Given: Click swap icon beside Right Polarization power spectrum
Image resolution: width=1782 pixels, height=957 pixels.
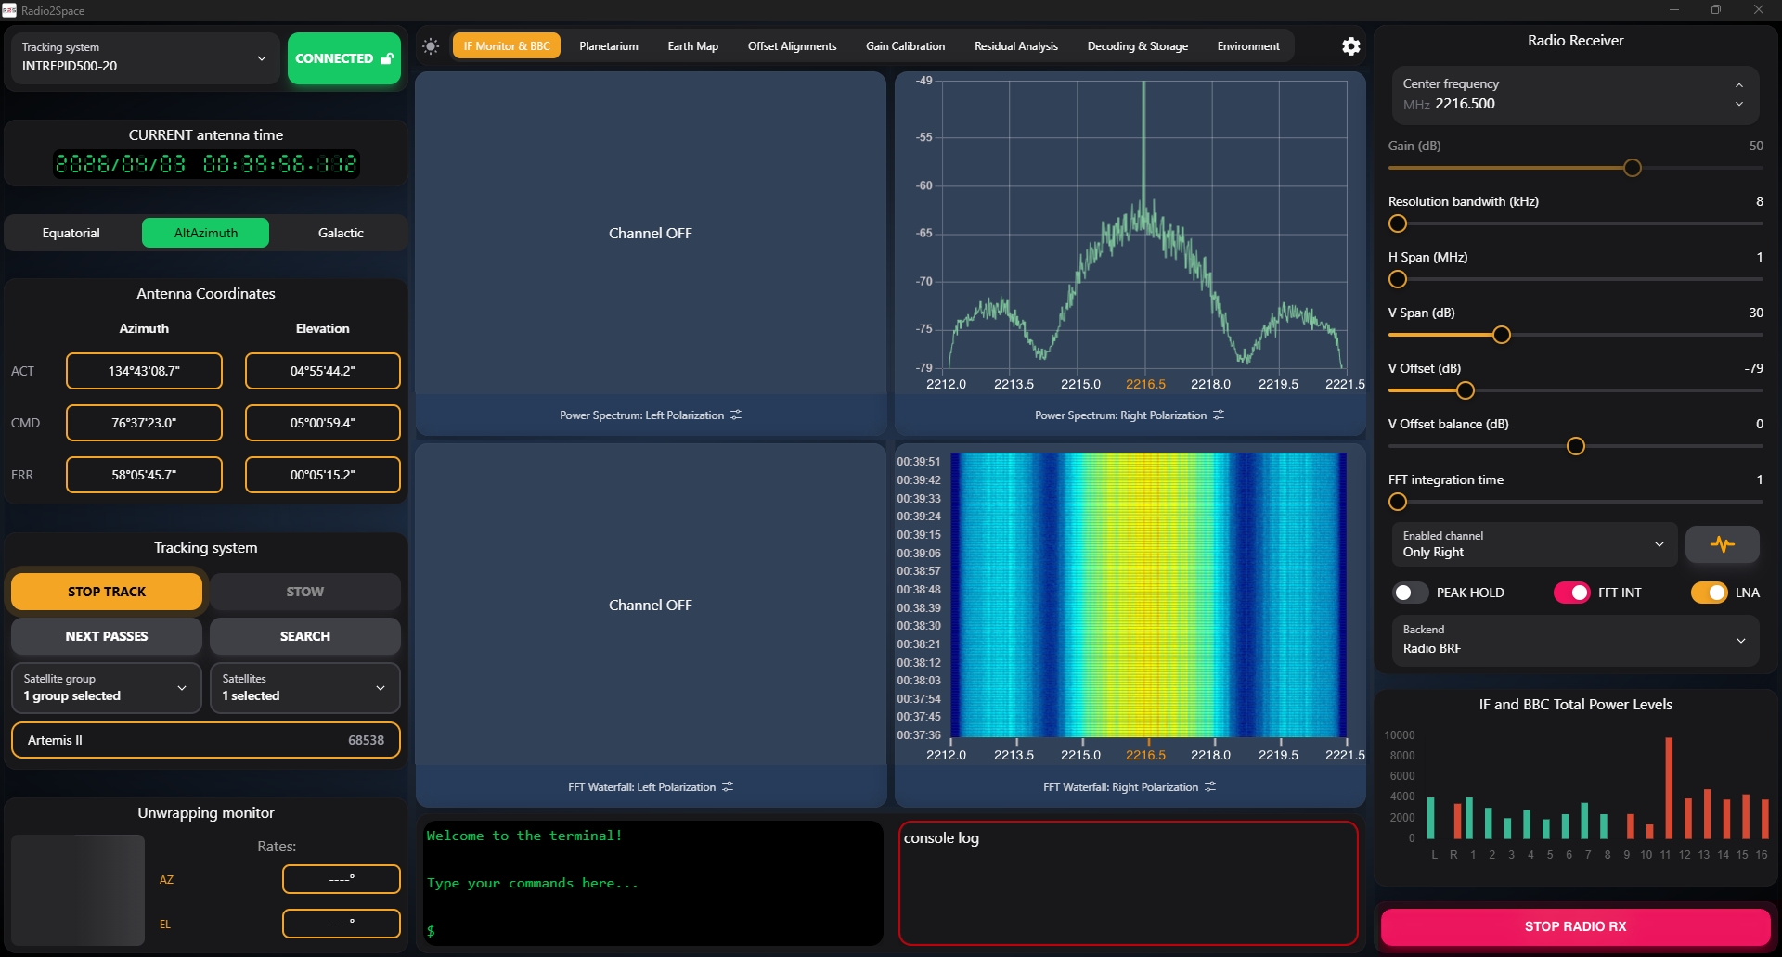Looking at the screenshot, I should click(x=1219, y=415).
